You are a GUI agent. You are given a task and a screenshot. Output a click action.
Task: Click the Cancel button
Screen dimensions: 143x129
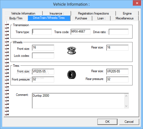pyautogui.click(x=129, y=122)
